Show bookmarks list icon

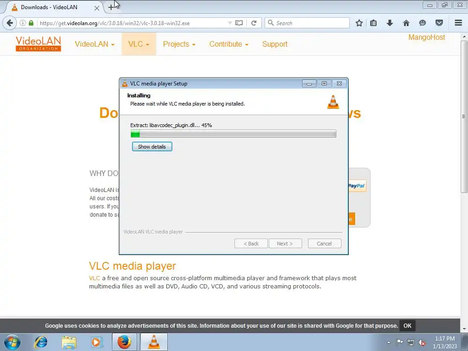(373, 23)
